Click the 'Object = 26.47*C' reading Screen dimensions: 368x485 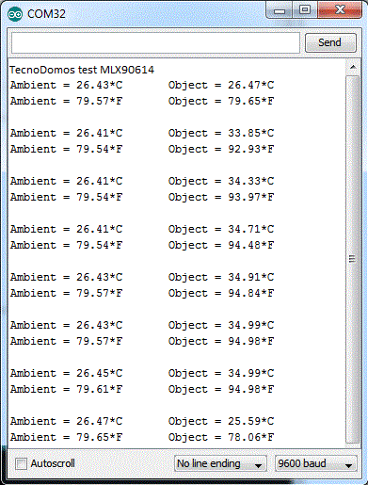click(221, 85)
